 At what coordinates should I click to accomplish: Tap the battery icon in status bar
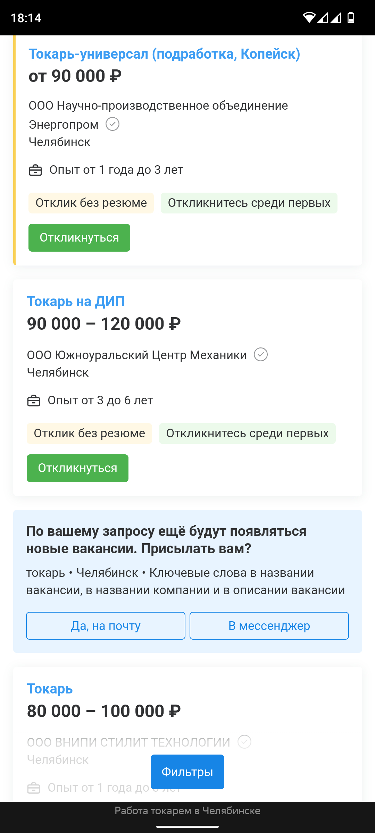pos(351,17)
